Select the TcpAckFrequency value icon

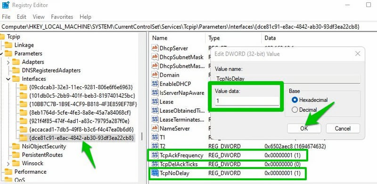tap(155, 155)
